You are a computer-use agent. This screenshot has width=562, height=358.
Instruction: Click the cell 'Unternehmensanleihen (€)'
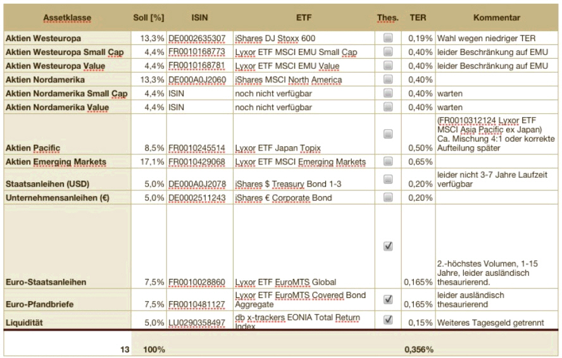click(67, 198)
